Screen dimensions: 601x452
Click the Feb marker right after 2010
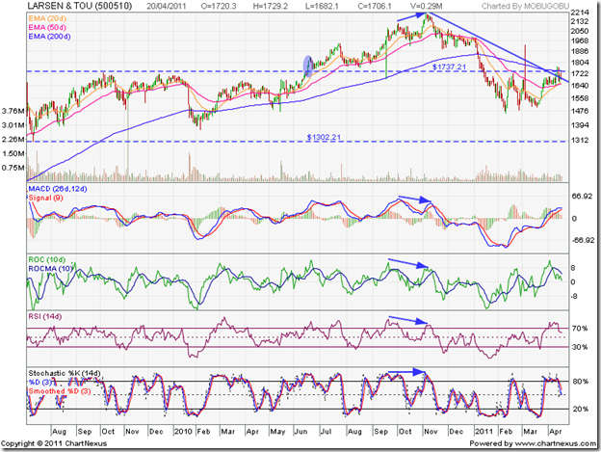pyautogui.click(x=203, y=432)
